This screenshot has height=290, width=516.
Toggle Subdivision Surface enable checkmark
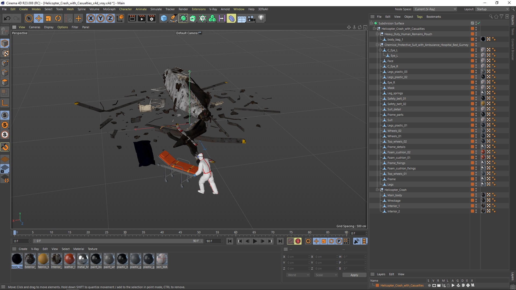pos(479,23)
